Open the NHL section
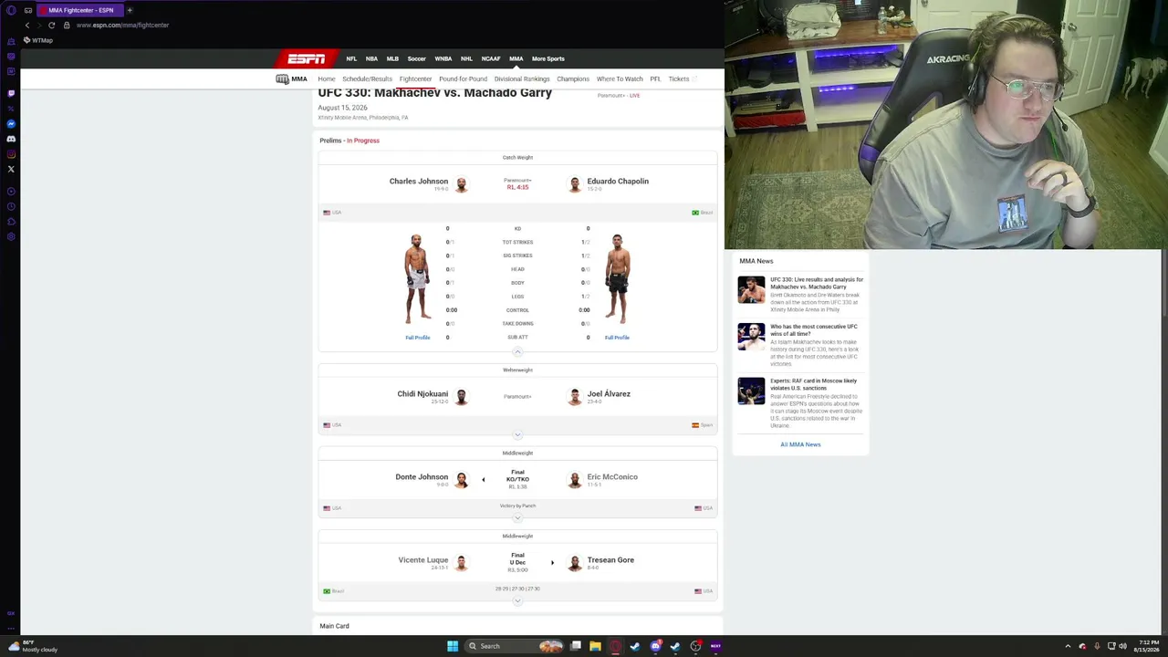 (x=466, y=58)
